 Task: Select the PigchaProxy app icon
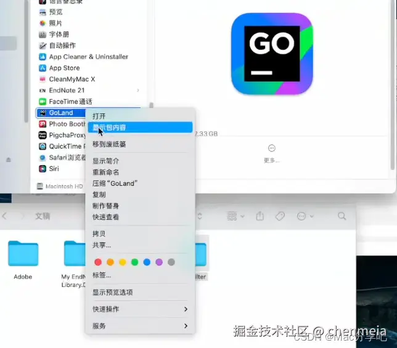43,135
